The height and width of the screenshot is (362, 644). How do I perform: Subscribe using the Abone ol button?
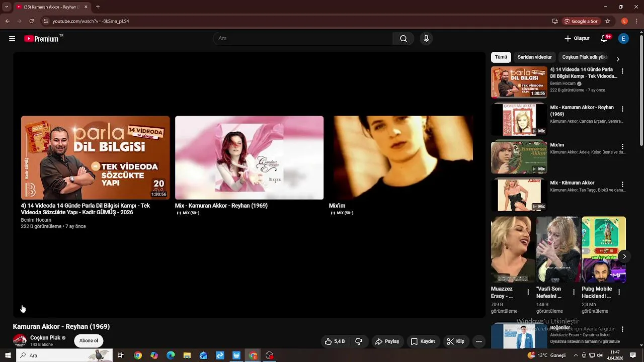coord(89,340)
